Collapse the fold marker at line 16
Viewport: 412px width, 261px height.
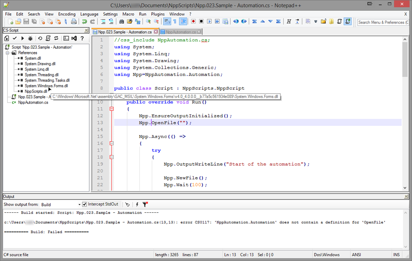tap(112, 143)
